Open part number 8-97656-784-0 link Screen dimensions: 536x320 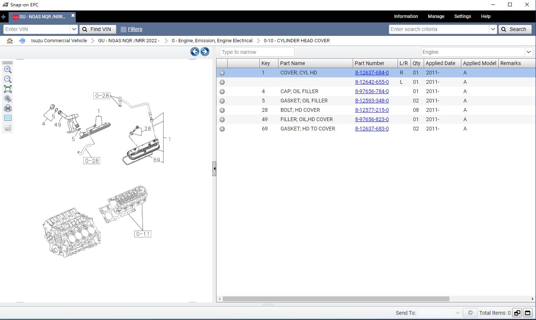[372, 91]
